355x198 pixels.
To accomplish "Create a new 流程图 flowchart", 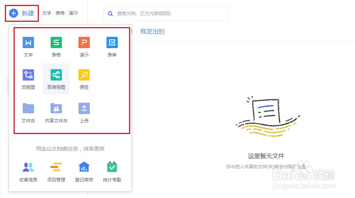I will tap(28, 79).
